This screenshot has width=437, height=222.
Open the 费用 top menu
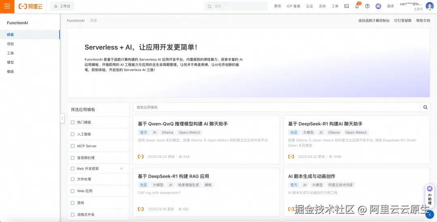coord(278,6)
